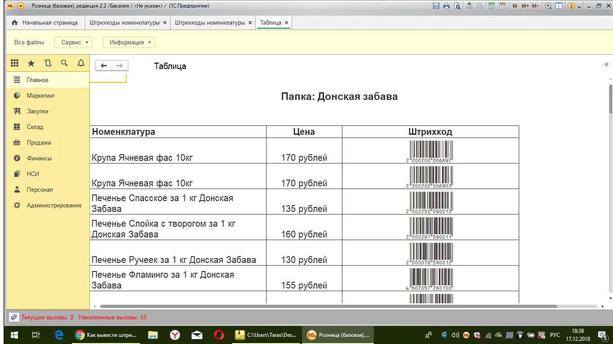Open the calendar icon showing 31
613x344 pixels.
(502, 6)
